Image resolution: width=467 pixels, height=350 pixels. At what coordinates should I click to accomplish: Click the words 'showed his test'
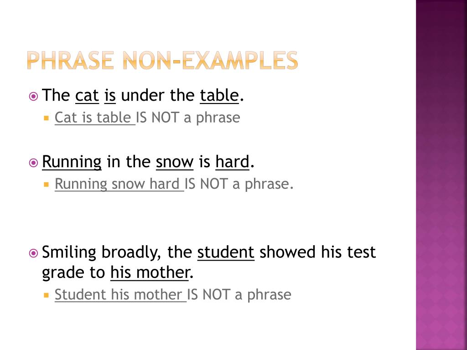pos(317,252)
